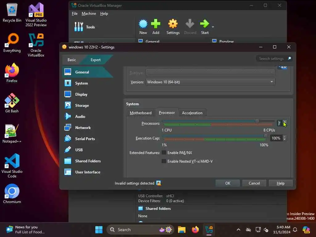Switch to Basic settings mode
Image resolution: width=316 pixels, height=237 pixels.
click(72, 60)
